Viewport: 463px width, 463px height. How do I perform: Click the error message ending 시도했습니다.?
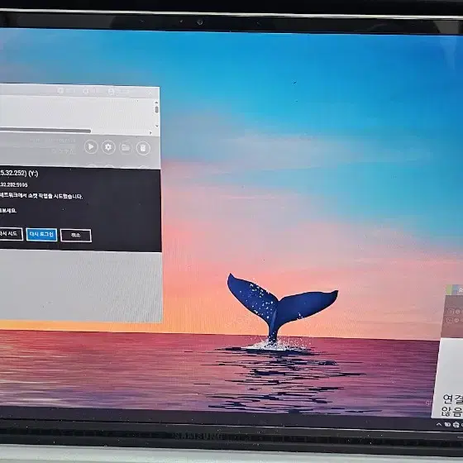pos(41,196)
